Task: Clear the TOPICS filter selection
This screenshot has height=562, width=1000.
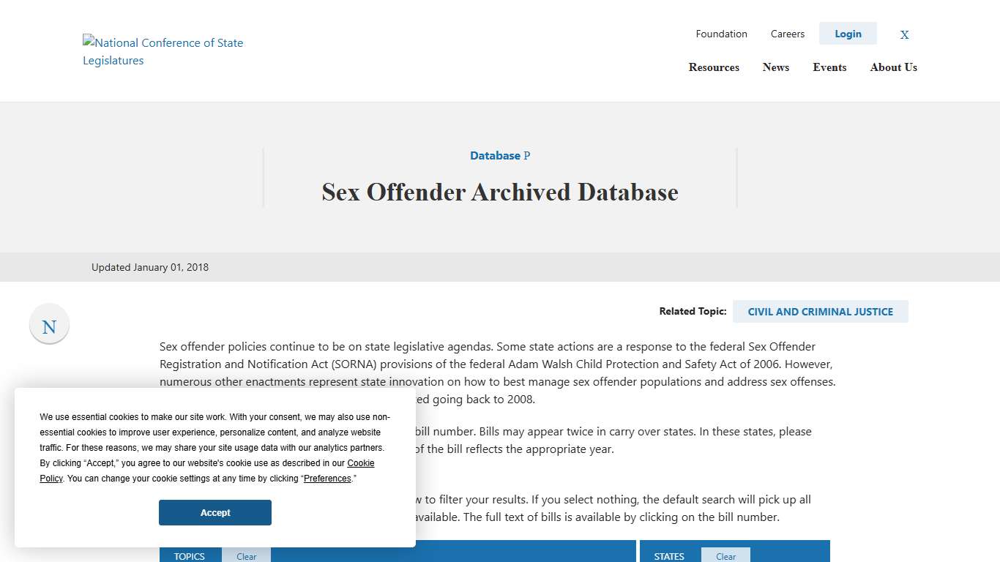Action: (246, 556)
